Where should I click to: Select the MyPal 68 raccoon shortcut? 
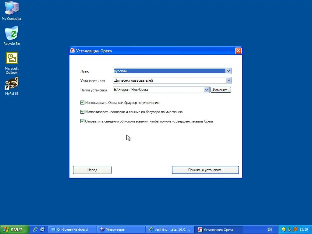tap(12, 86)
